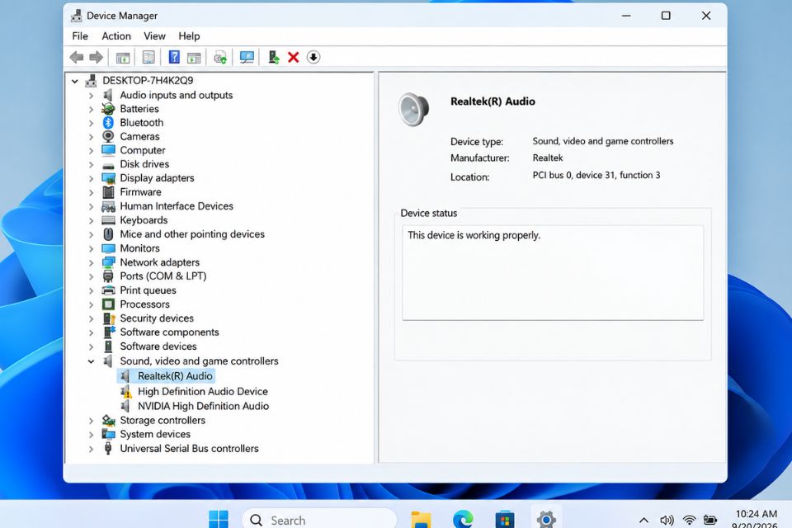Image resolution: width=792 pixels, height=528 pixels.
Task: Click the blue Help question-mark icon
Action: tap(174, 57)
